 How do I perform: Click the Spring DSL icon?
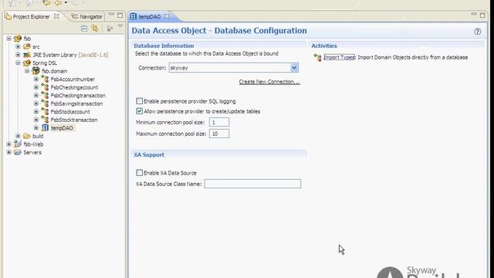[x=27, y=63]
